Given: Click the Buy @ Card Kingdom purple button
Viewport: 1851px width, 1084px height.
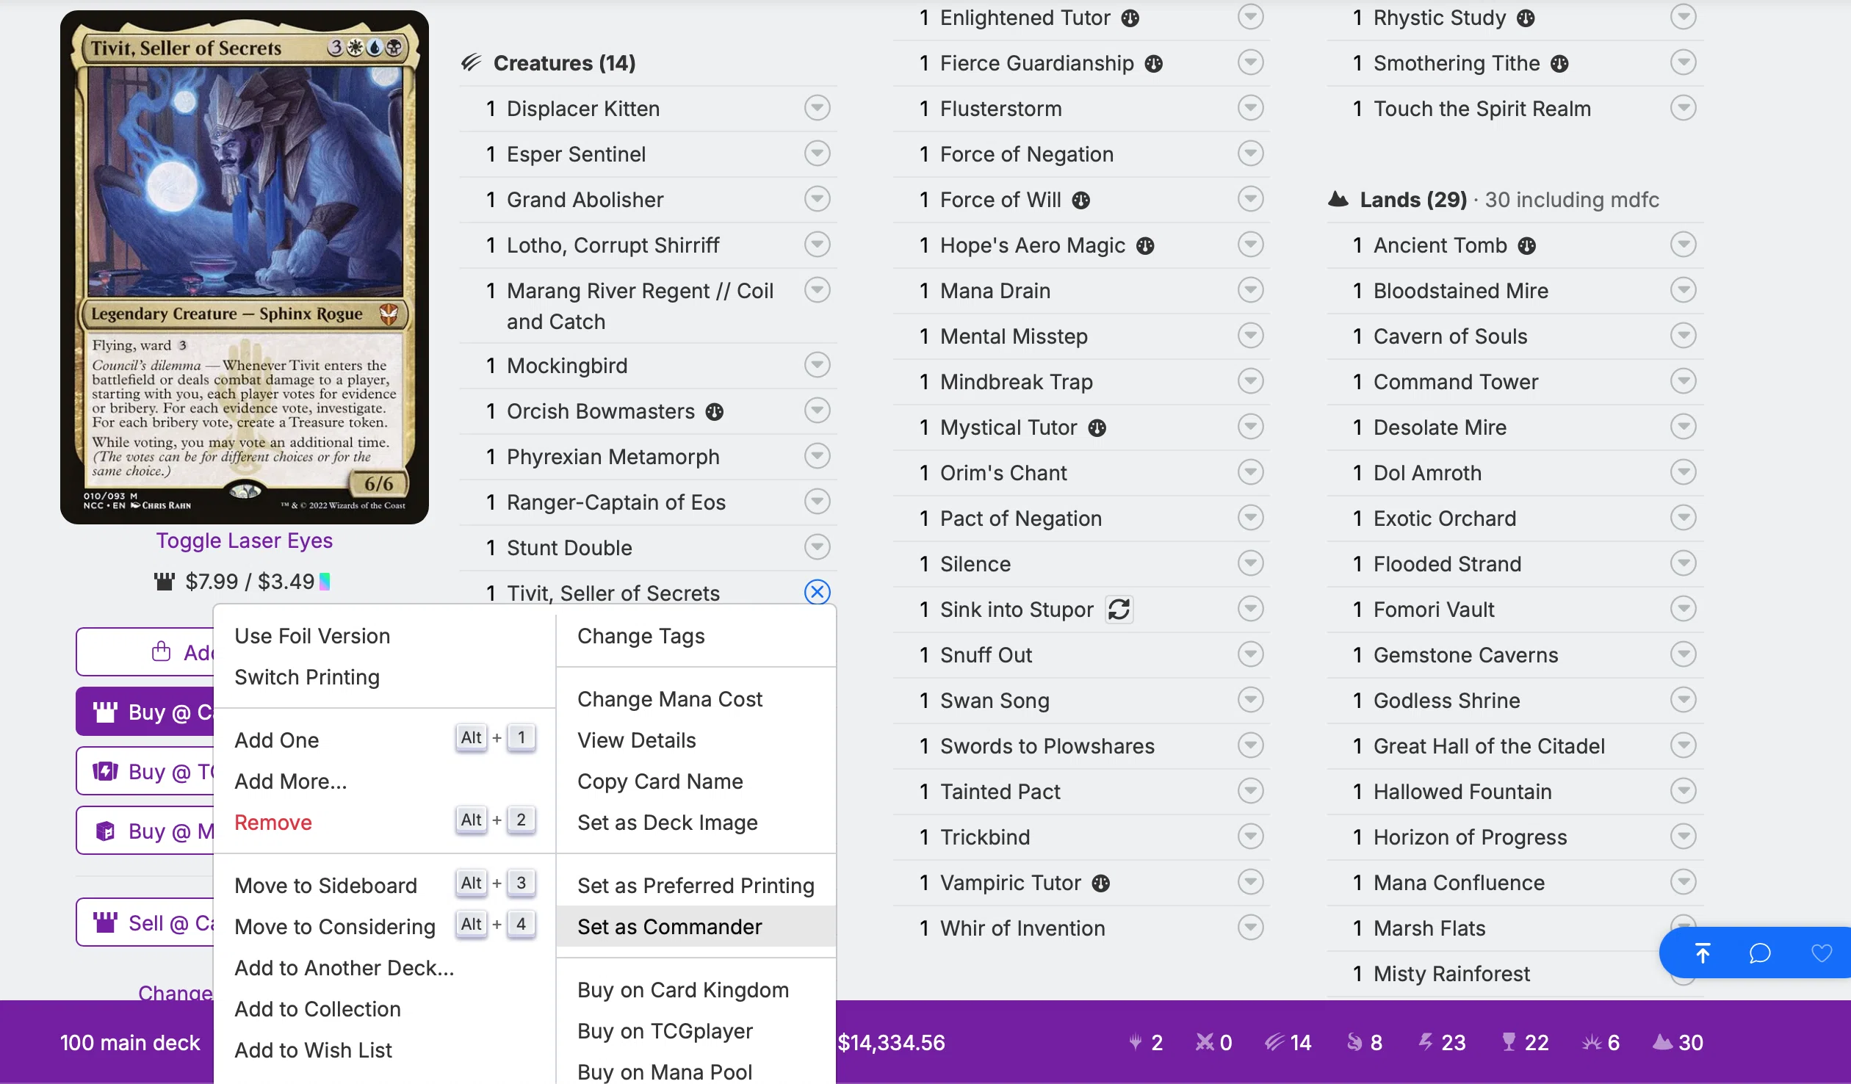Looking at the screenshot, I should [145, 712].
